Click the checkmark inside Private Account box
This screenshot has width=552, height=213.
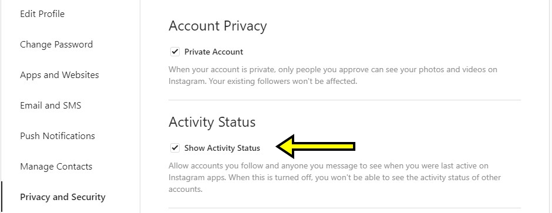pyautogui.click(x=175, y=52)
